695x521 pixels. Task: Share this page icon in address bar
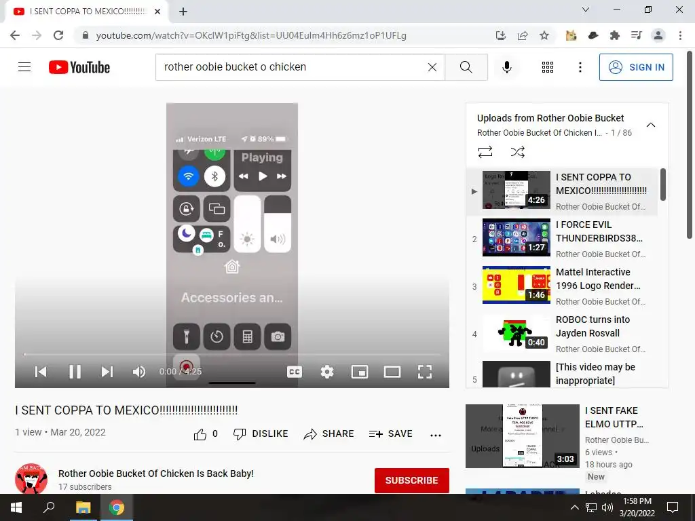[523, 35]
